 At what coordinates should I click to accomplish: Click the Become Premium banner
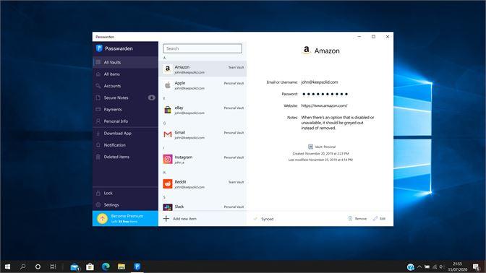click(125, 219)
